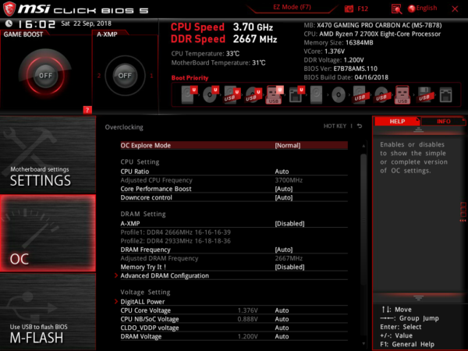This screenshot has width=468, height=351.
Task: Click the Adjusted DRAM Frequency 2667MHz value
Action: click(289, 258)
